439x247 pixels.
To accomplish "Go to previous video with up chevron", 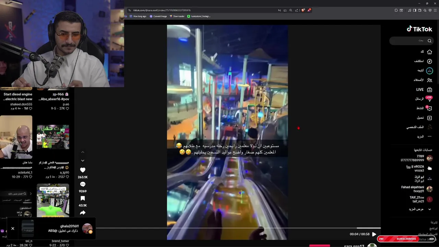I will click(83, 152).
